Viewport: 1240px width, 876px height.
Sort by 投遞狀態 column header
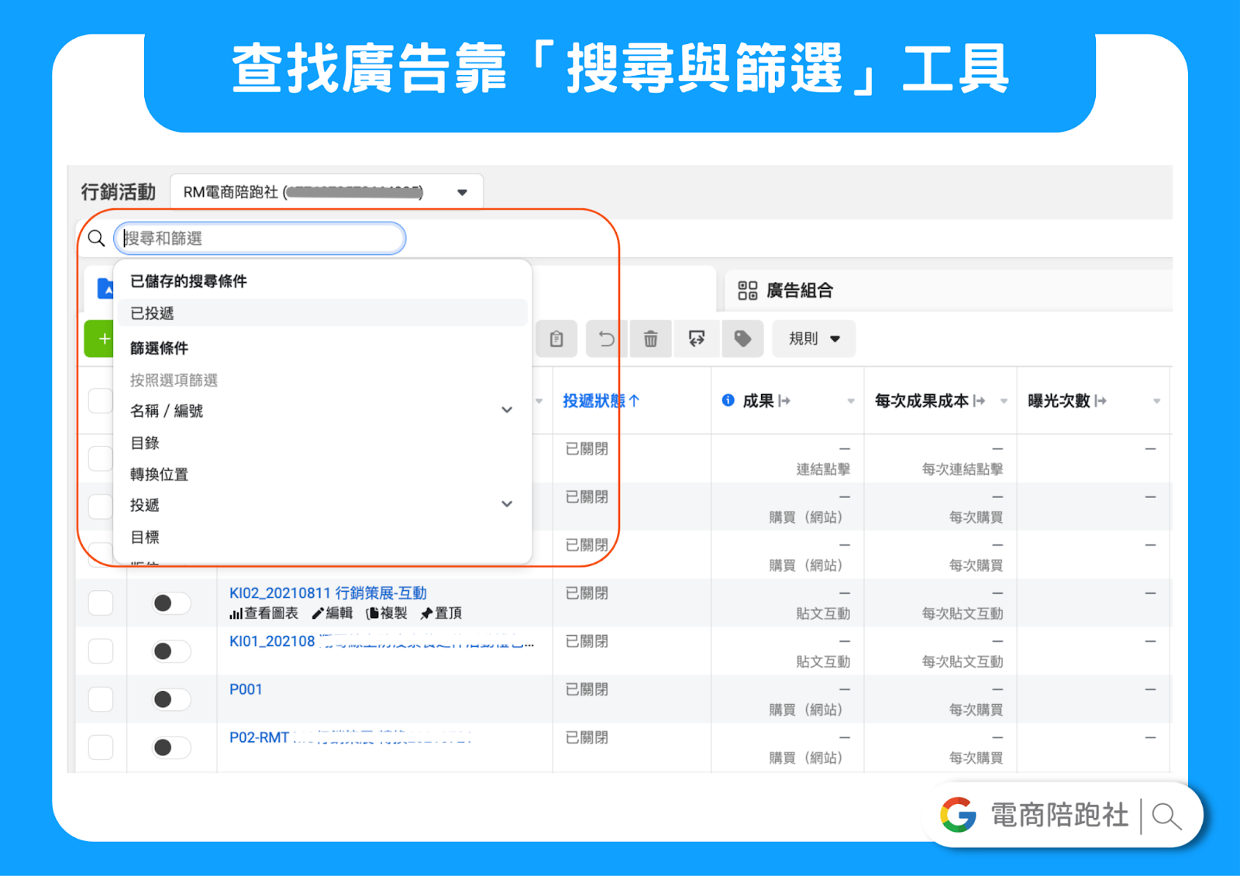[x=601, y=400]
